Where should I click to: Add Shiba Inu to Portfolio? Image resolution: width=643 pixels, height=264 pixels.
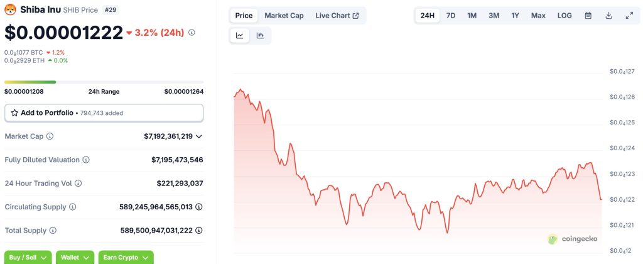coord(104,113)
